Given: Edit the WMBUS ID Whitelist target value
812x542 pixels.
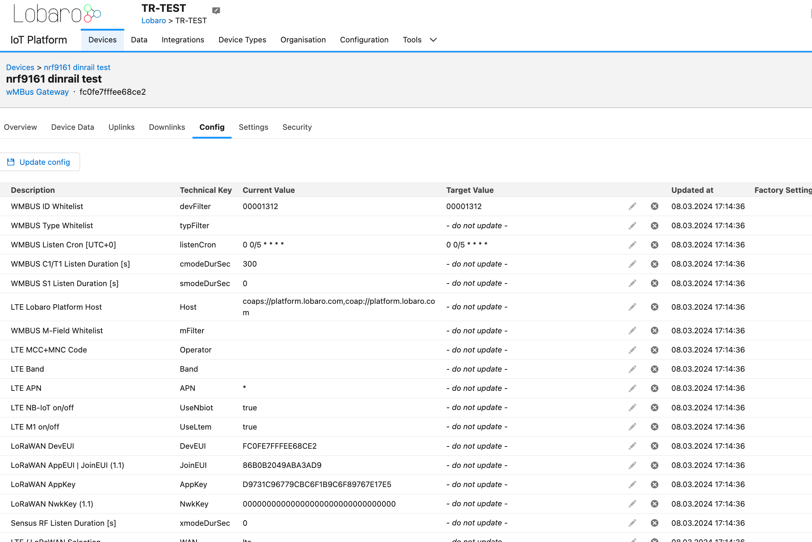Looking at the screenshot, I should tap(632, 206).
